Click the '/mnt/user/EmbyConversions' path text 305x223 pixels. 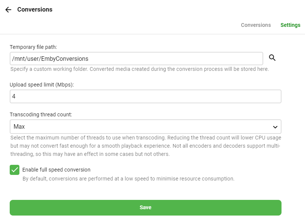[50, 59]
